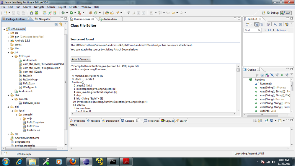295x166 pixels.
Task: Toggle Sort alphabetically in Outline
Action: (267, 75)
